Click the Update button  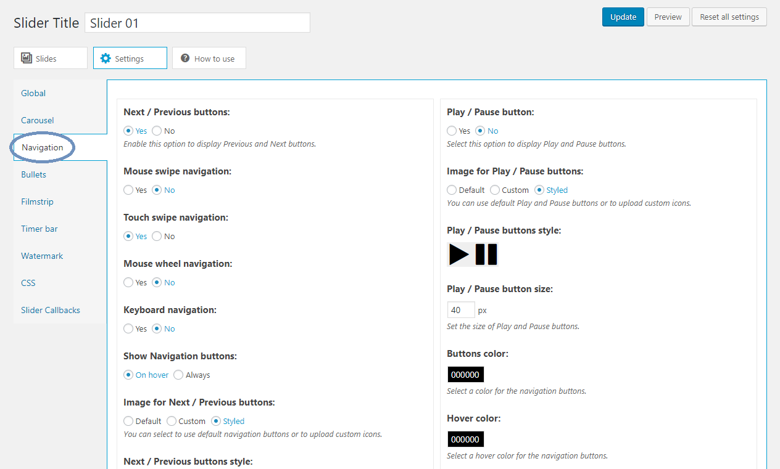[x=623, y=17]
